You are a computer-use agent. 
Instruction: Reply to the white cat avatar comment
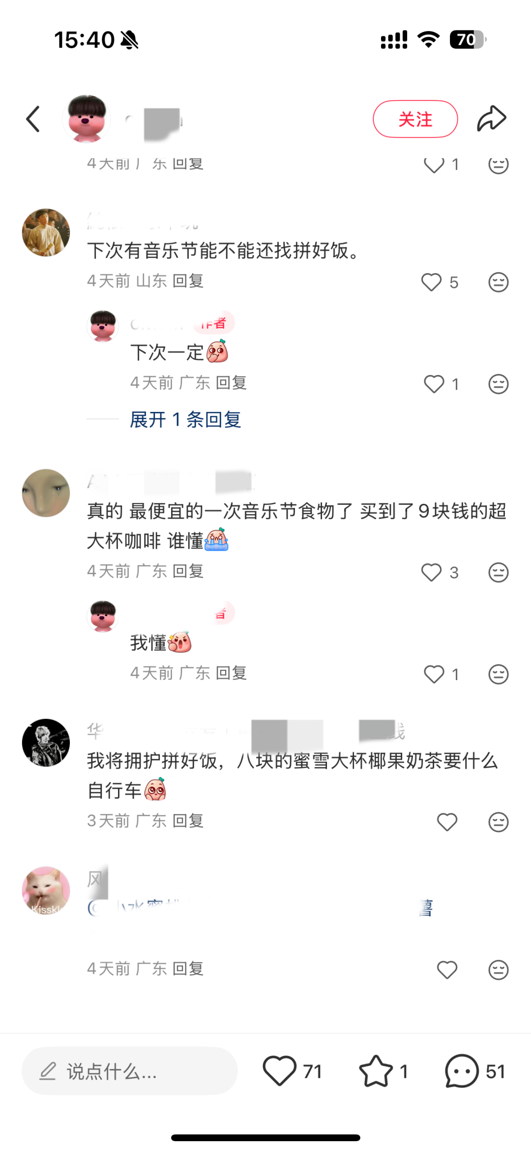pos(188,968)
